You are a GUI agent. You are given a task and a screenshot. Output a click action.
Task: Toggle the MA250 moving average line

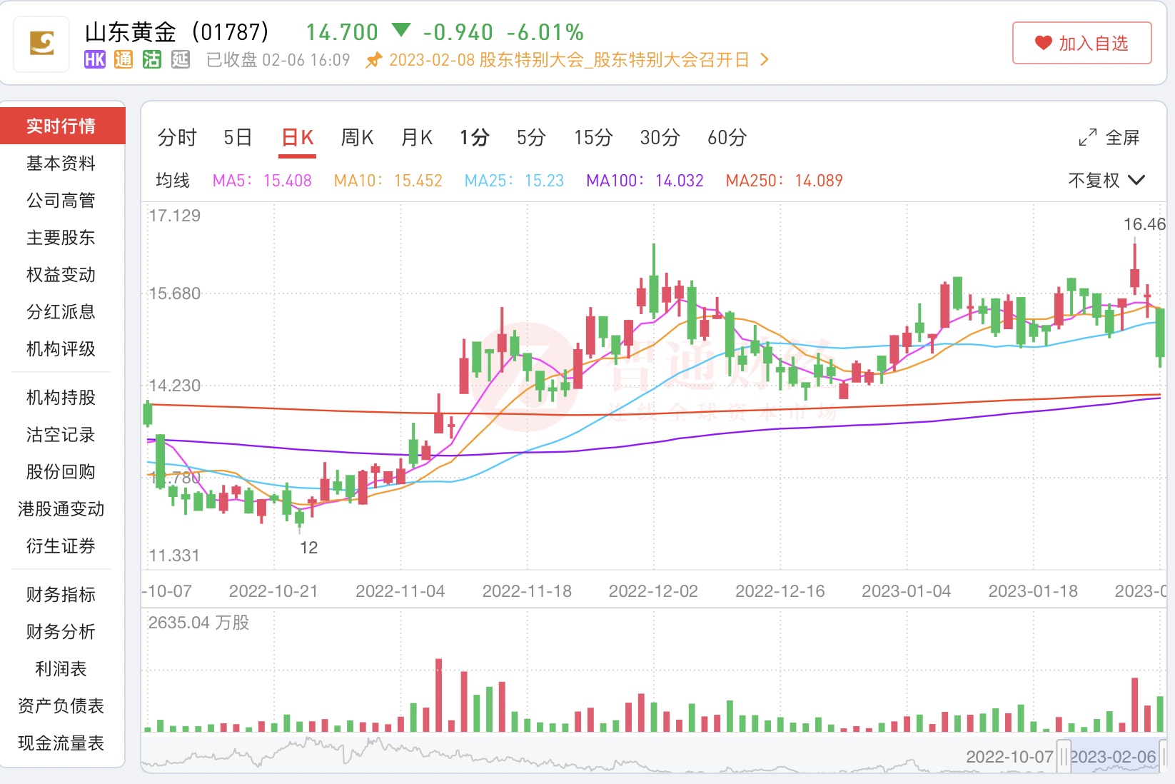pos(784,181)
